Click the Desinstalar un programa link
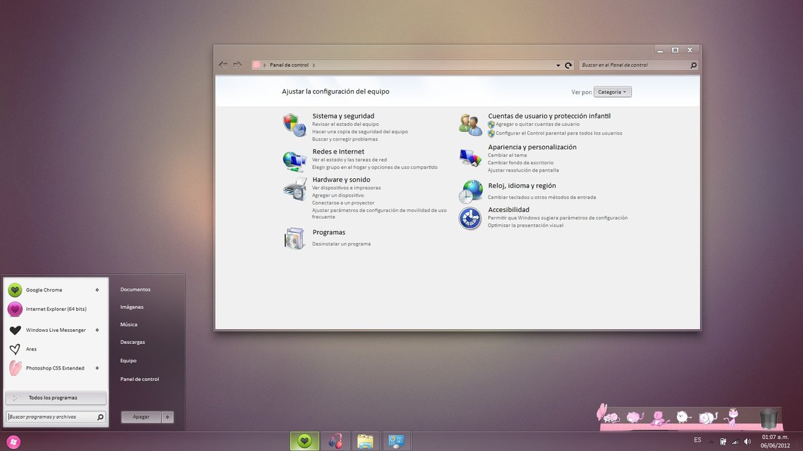The width and height of the screenshot is (803, 451). pos(341,244)
